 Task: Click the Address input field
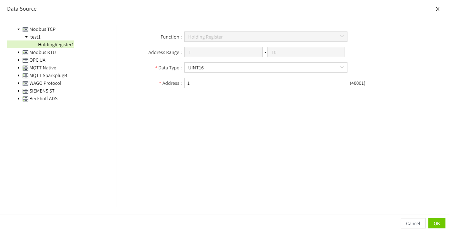(x=266, y=83)
